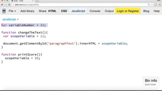162x91 pixels.
Task: Toggle the Output panel
Action: [109, 11]
